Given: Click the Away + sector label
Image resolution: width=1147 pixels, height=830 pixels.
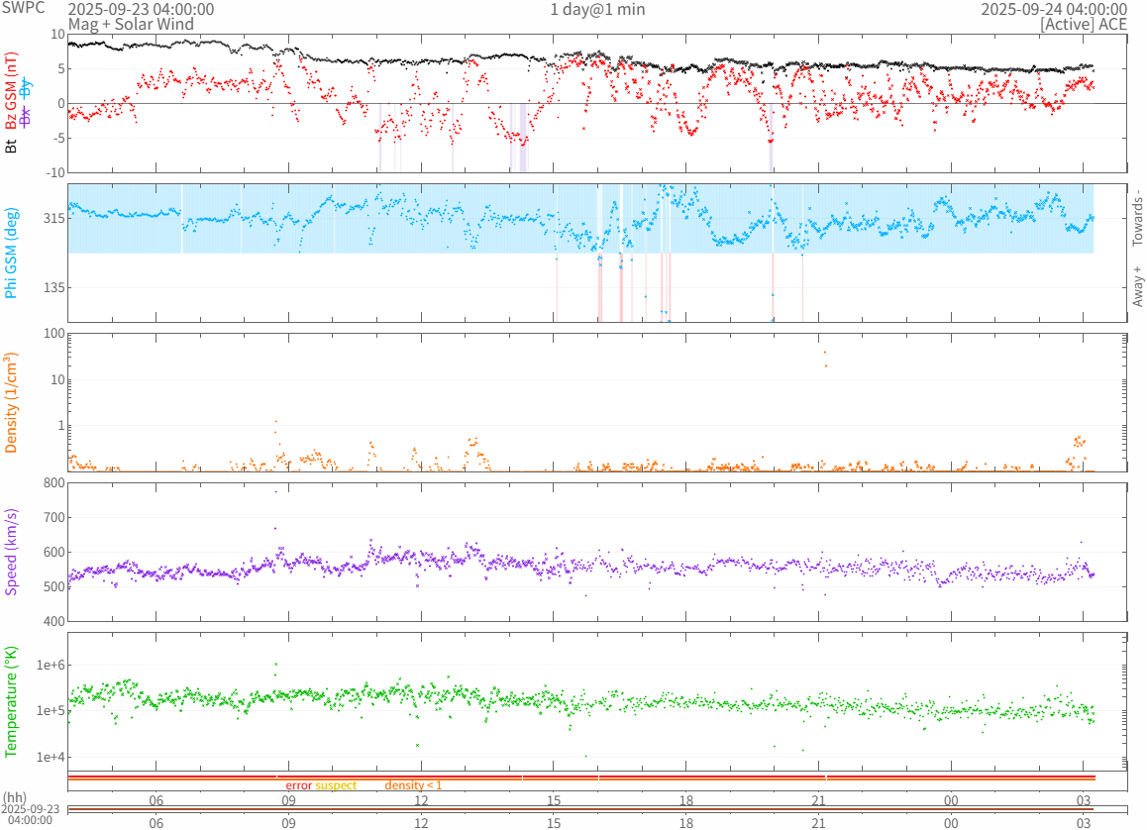Looking at the screenshot, I should point(1137,286).
